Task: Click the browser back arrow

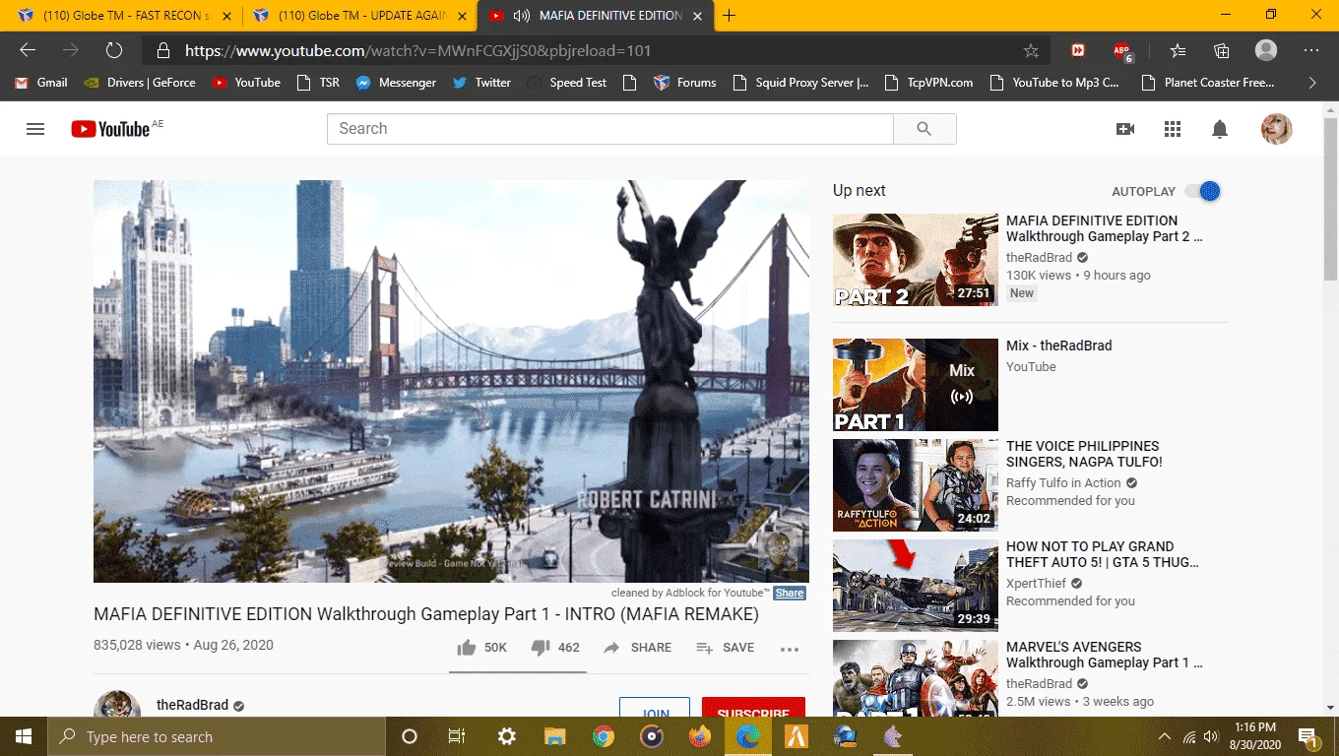Action: (28, 50)
